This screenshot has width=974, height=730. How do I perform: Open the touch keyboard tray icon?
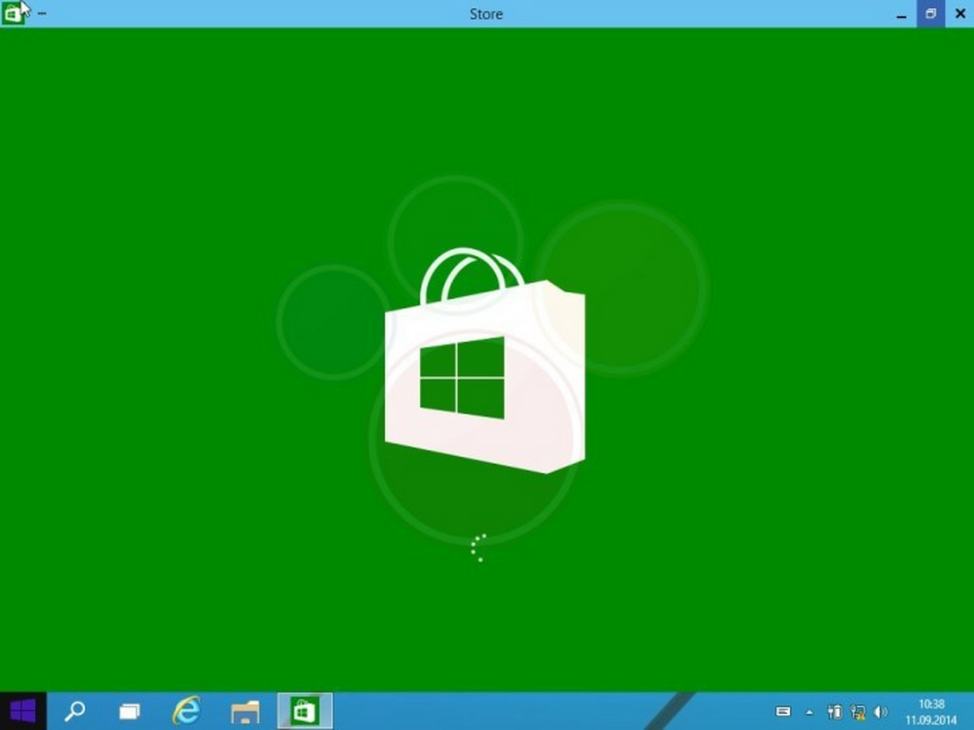tap(783, 711)
